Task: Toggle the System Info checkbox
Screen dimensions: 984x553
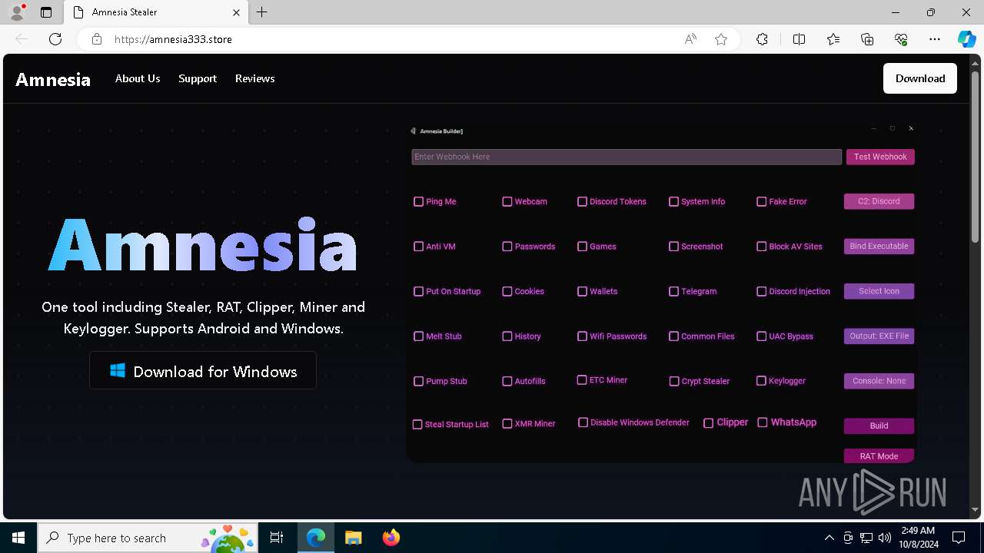Action: 673,201
